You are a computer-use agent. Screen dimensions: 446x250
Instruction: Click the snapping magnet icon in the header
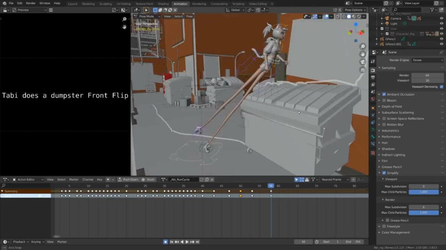click(x=249, y=10)
